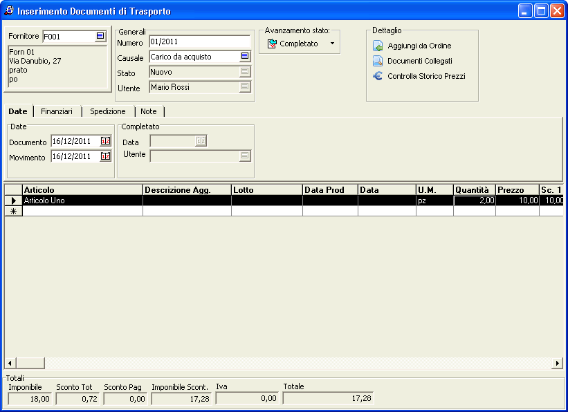Click the Documenti Collegati icon
The height and width of the screenshot is (412, 568).
coord(378,61)
